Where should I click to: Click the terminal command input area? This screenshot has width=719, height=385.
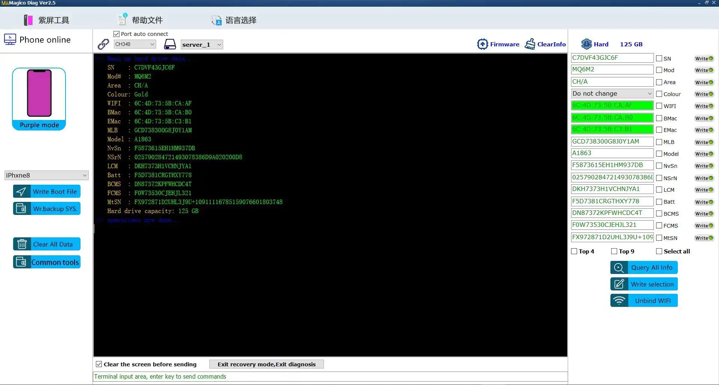coord(330,376)
